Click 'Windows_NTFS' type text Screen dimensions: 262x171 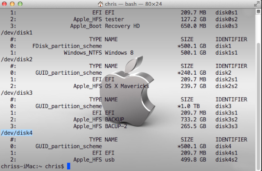click(83, 53)
